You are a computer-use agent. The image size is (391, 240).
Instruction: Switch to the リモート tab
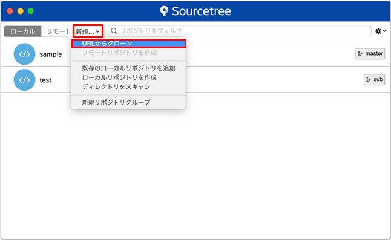[x=55, y=31]
